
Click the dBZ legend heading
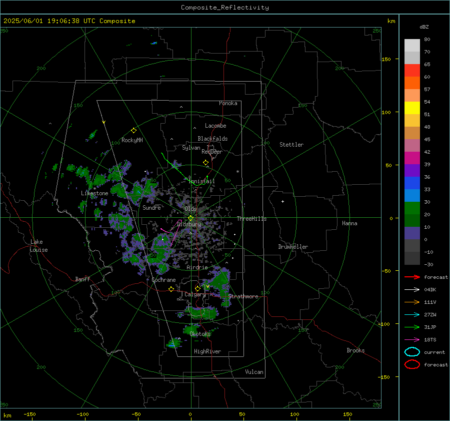[x=424, y=27]
